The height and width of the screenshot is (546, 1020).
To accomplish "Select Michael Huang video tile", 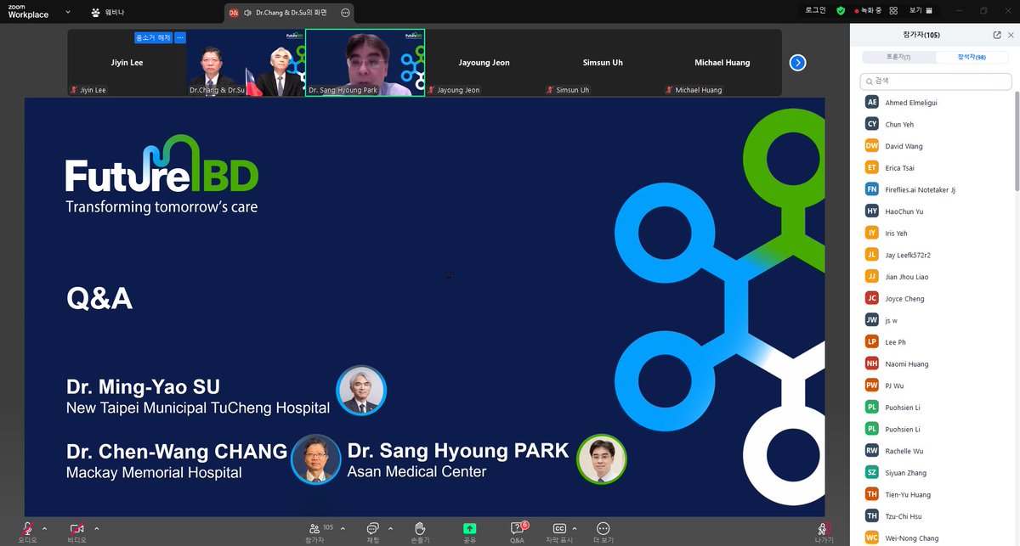I will click(x=722, y=63).
